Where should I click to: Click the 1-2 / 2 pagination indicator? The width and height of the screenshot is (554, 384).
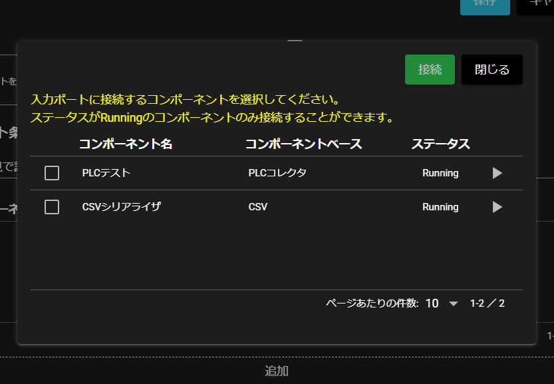click(x=487, y=303)
